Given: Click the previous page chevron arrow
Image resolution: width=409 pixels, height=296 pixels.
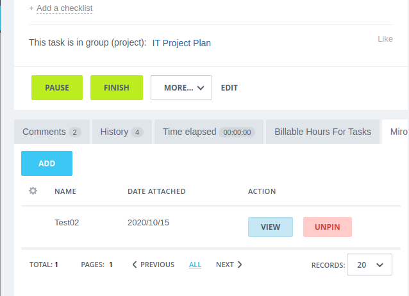Looking at the screenshot, I should click(x=135, y=265).
